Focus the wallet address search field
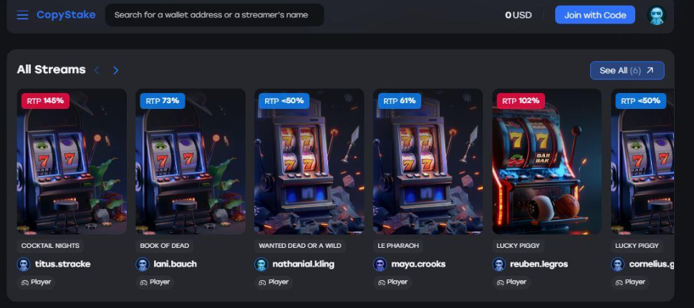 [215, 15]
